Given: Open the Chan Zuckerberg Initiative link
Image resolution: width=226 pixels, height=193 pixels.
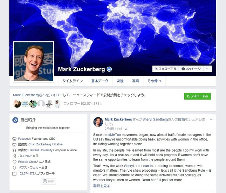Looking at the screenshot, I should [46, 144].
